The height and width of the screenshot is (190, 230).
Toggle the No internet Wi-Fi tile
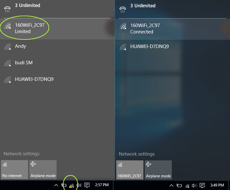[14, 170]
